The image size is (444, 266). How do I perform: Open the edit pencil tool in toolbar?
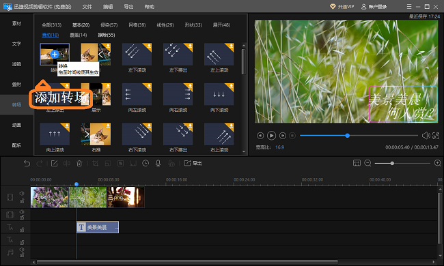(x=55, y=164)
